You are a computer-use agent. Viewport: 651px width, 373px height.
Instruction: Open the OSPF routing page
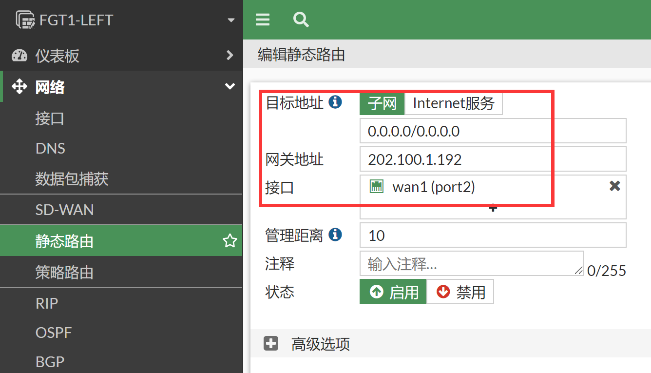pos(54,333)
